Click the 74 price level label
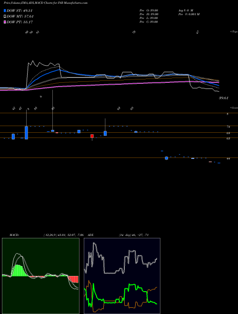Screen dimensions: 238x314 pos(228,127)
